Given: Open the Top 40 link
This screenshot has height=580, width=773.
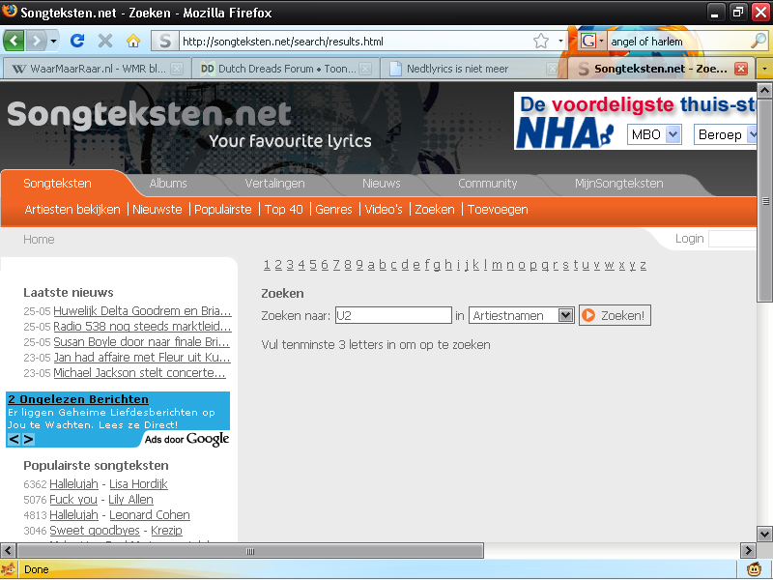Looking at the screenshot, I should click(x=283, y=209).
